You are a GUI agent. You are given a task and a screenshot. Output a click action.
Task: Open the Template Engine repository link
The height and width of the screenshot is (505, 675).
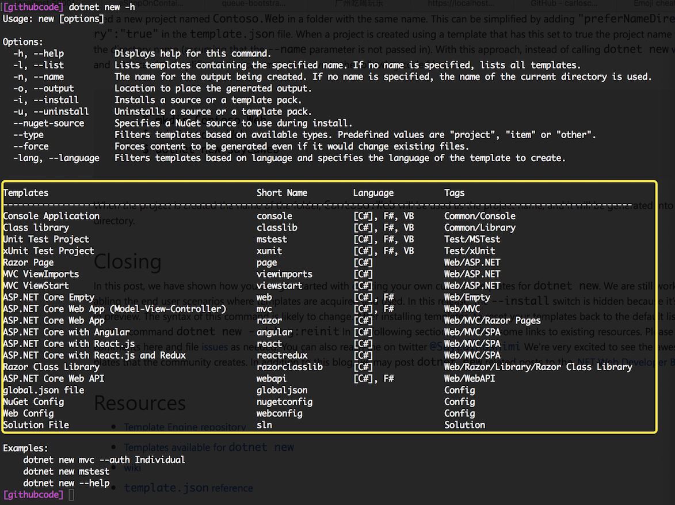[x=185, y=427]
